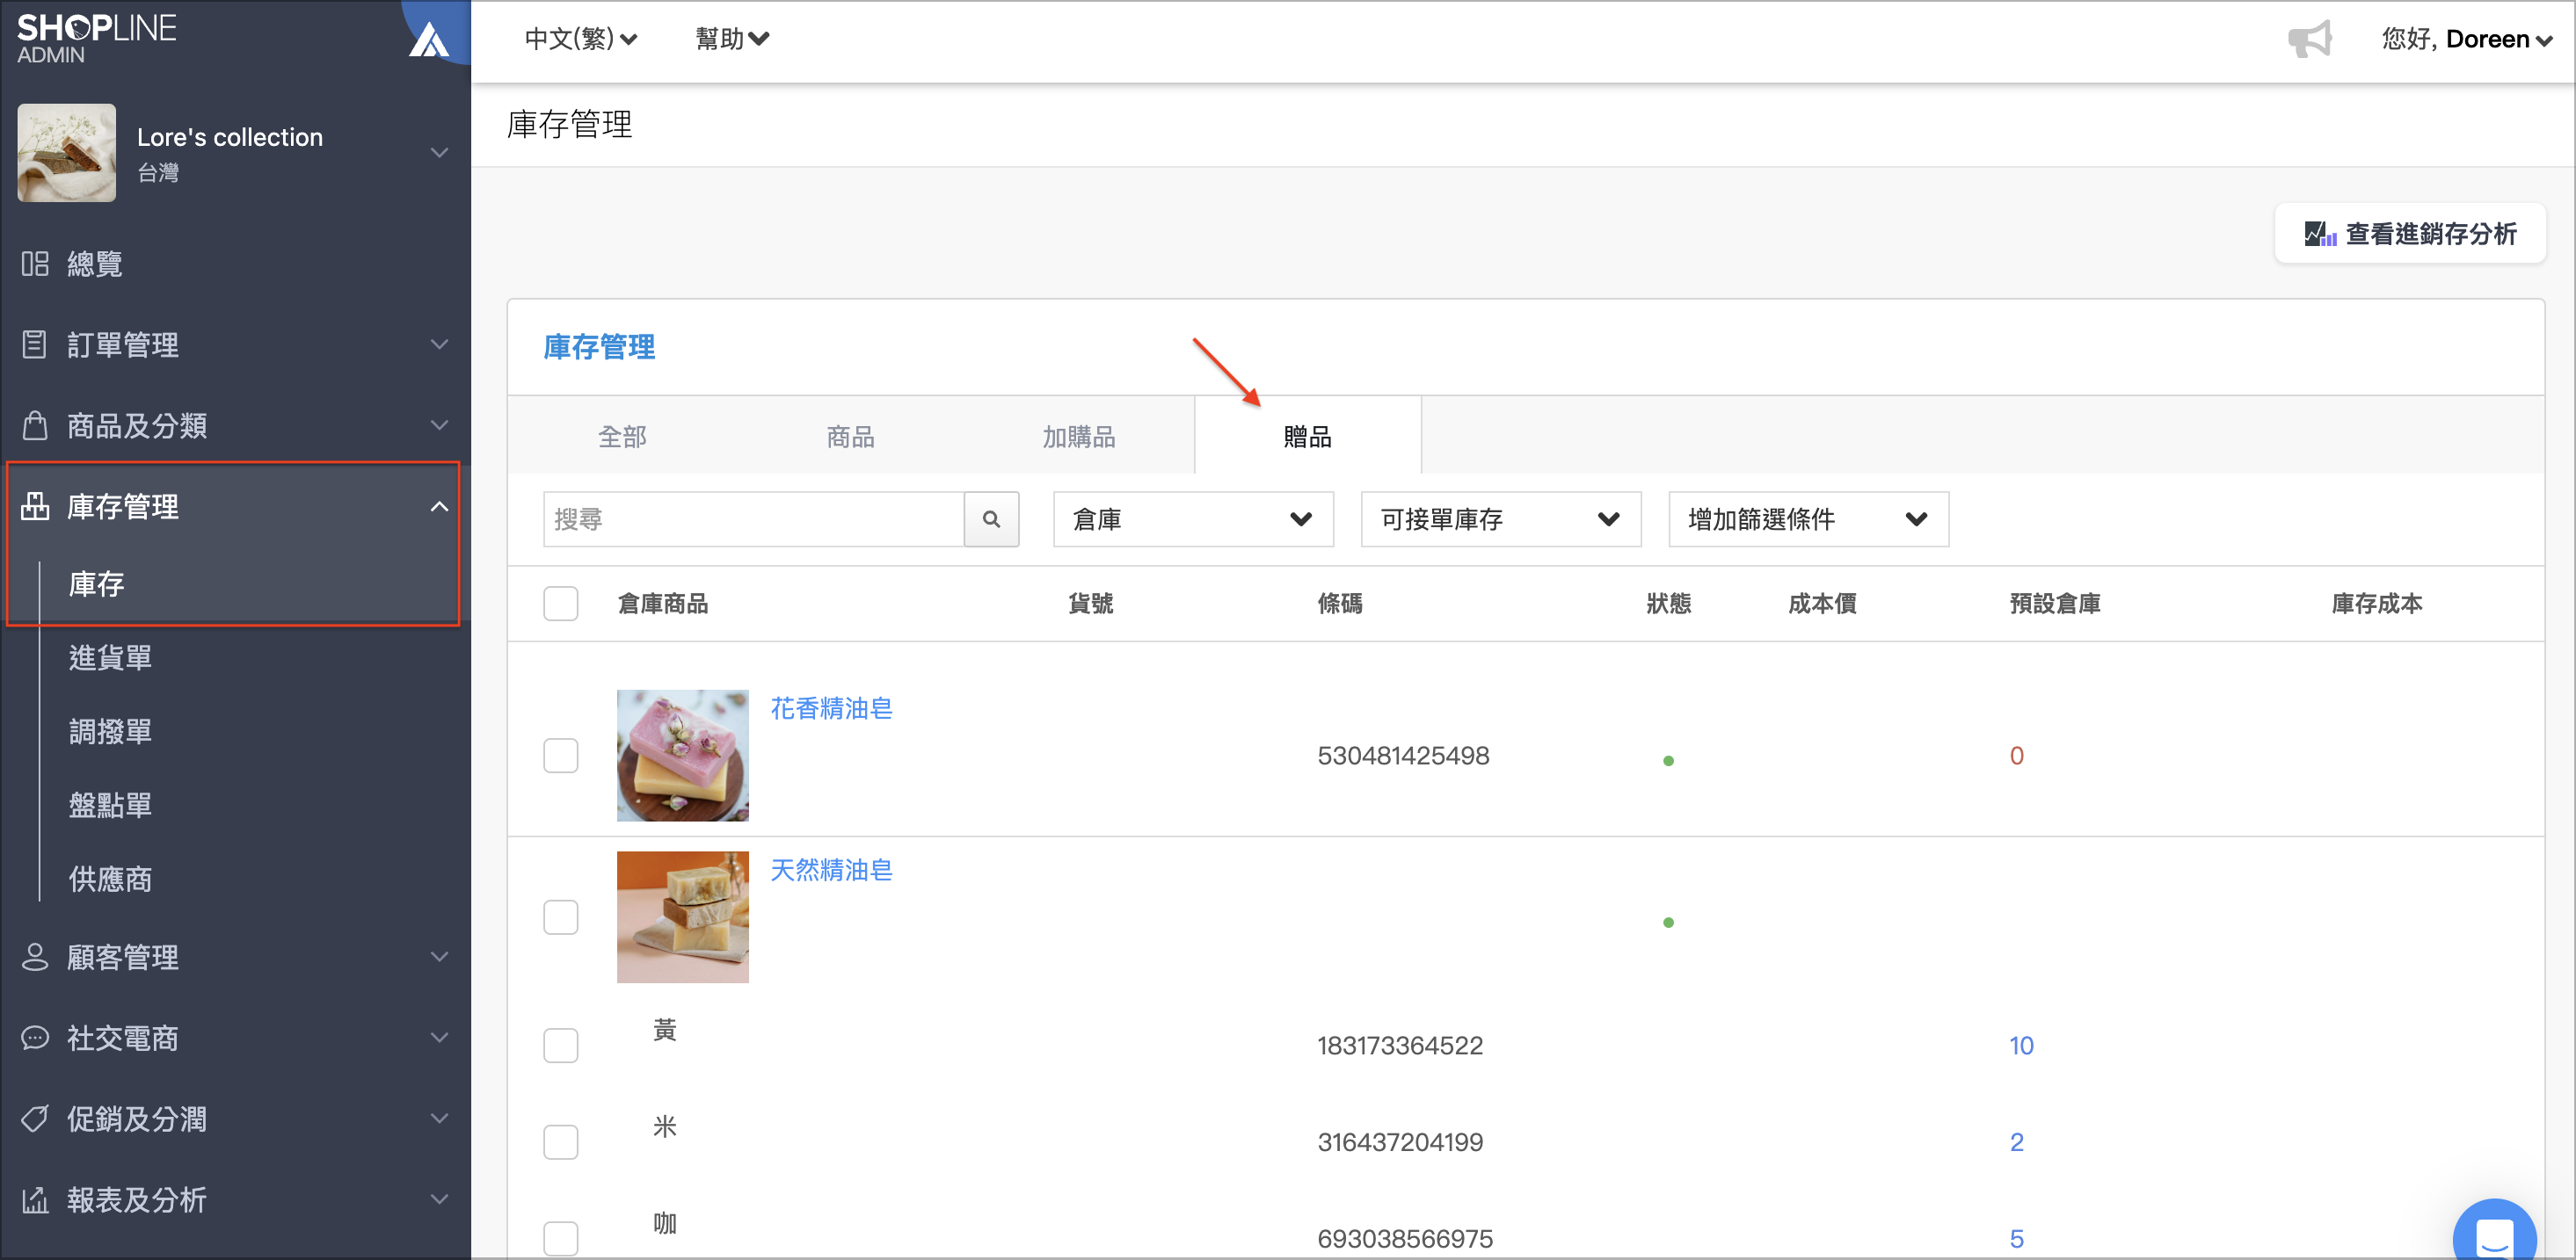2576x1260 pixels.
Task: Open the 可接單庫存 filter dropdown
Action: pos(1501,518)
